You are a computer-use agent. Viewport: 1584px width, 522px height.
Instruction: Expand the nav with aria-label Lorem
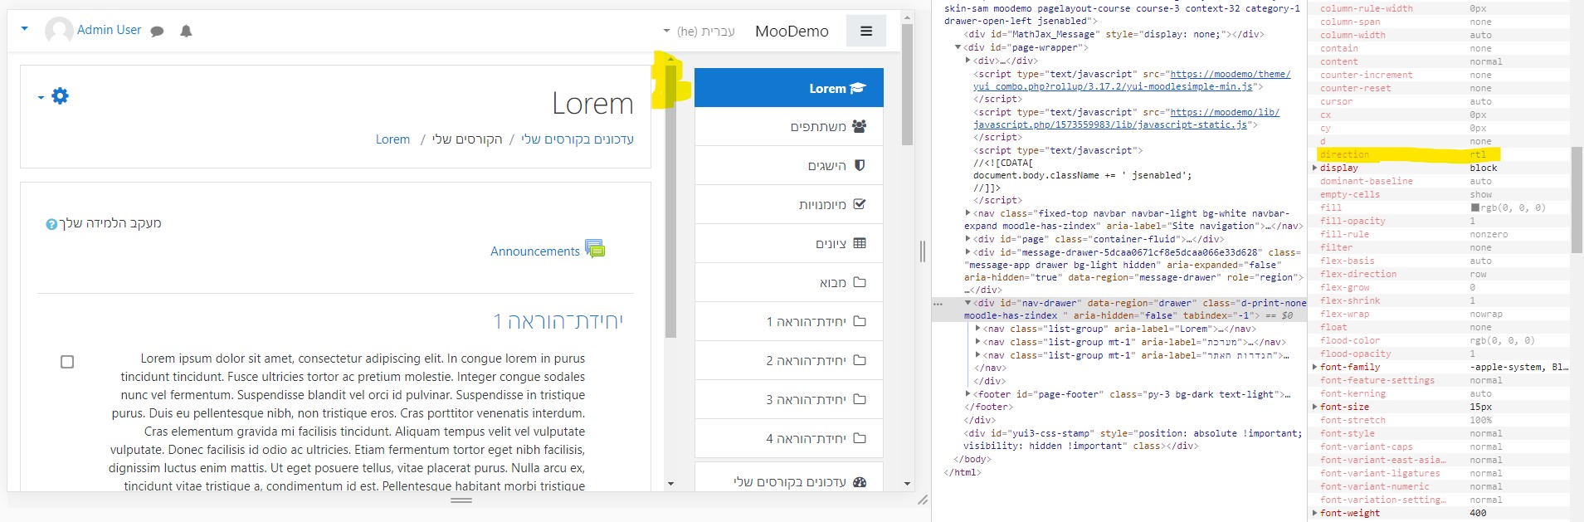click(x=977, y=329)
